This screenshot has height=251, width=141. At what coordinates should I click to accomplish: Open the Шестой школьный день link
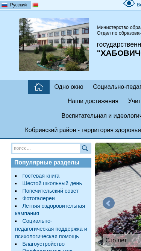(x=52, y=183)
